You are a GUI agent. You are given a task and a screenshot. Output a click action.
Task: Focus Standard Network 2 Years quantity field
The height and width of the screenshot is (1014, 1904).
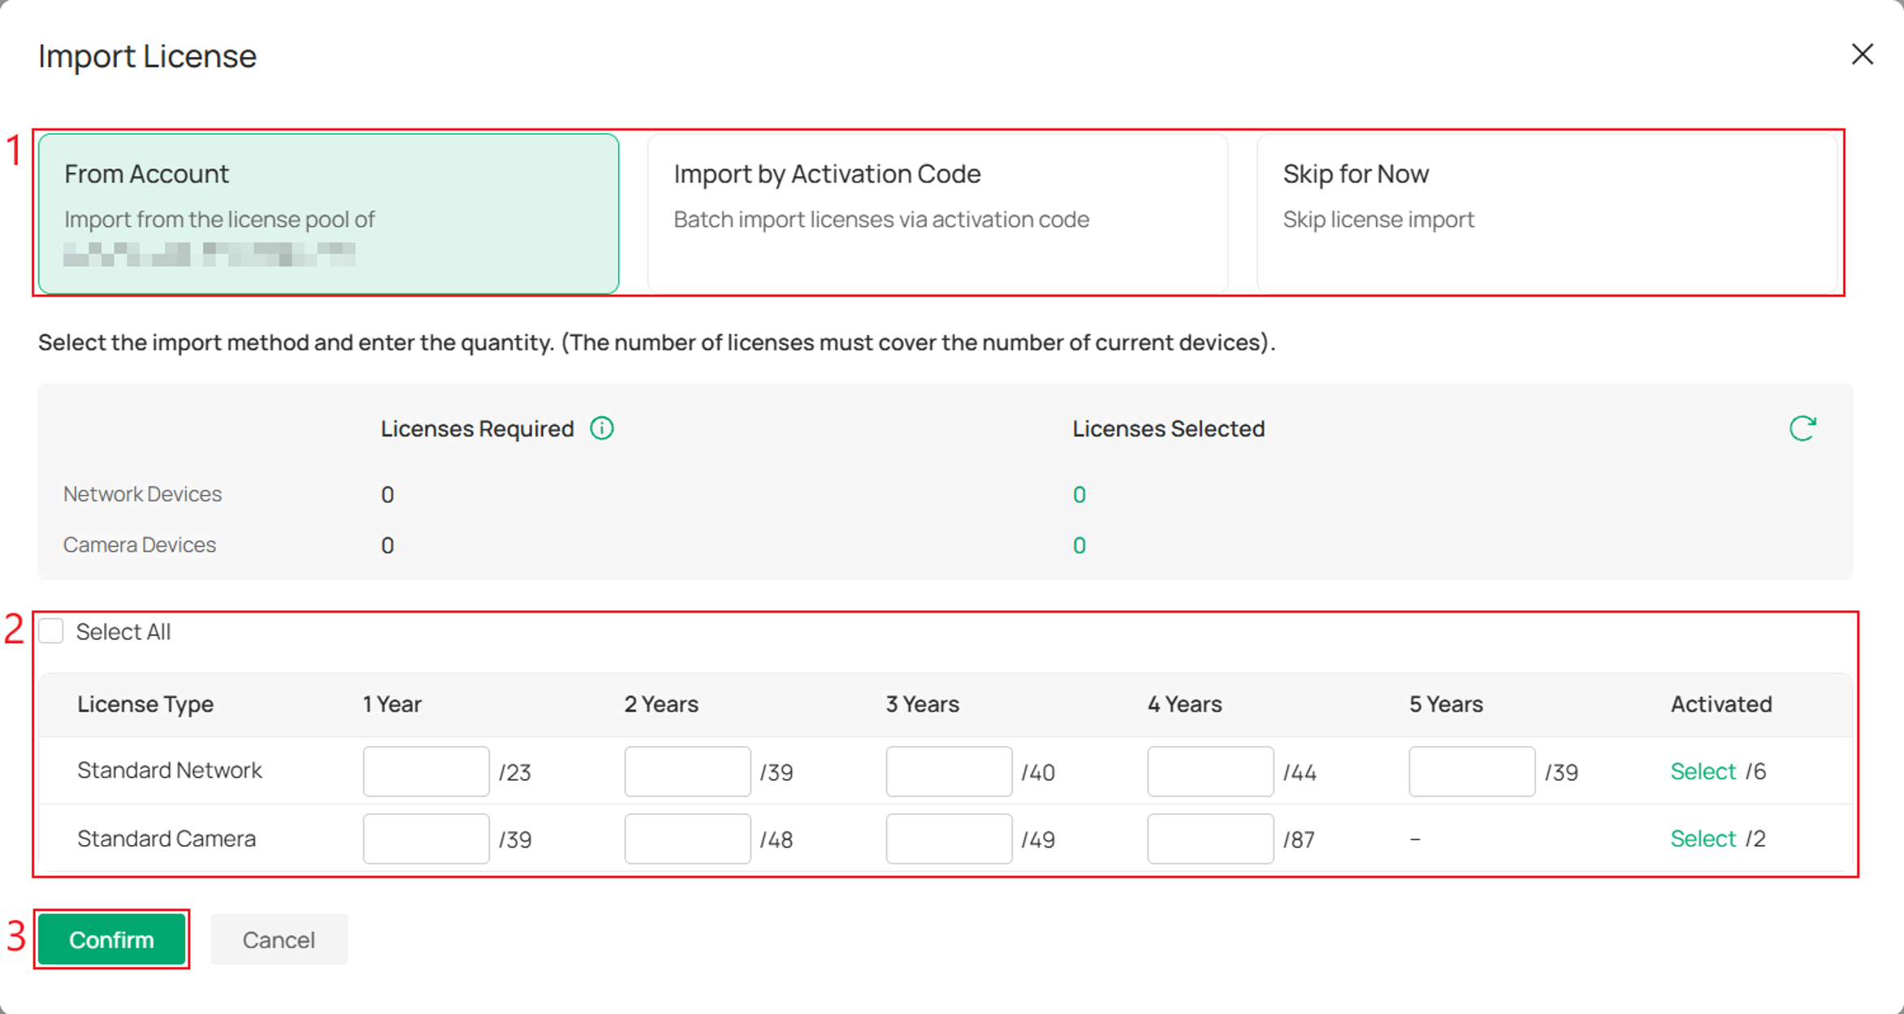click(687, 771)
